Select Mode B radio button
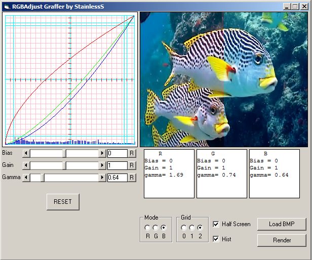The width and height of the screenshot is (312, 260). click(164, 228)
